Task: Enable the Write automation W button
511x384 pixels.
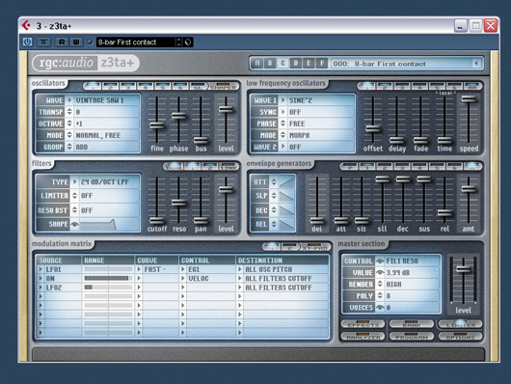Action: click(x=76, y=42)
